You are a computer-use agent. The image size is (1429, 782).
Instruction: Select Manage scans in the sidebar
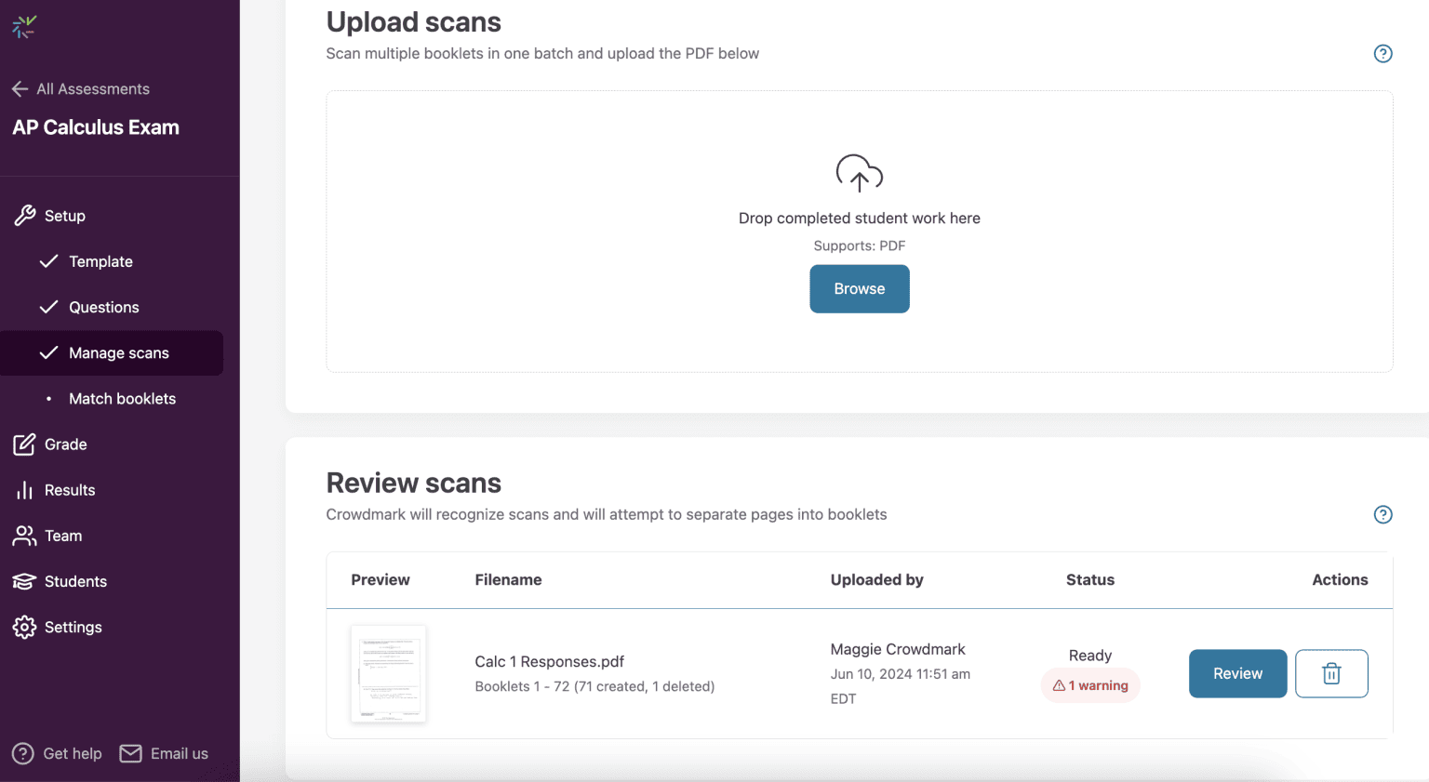[x=118, y=353]
